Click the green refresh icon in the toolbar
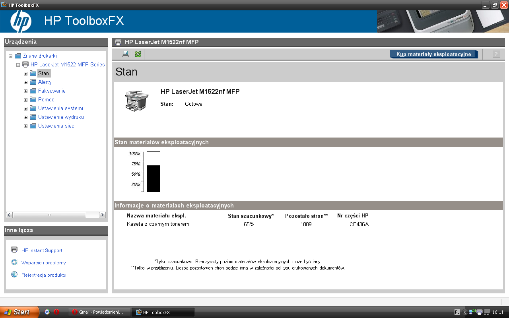The image size is (509, 318). tap(138, 54)
